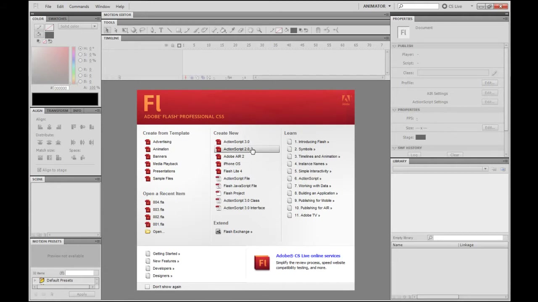Click the search field in the title bar
The image size is (538, 302).
pos(418,6)
